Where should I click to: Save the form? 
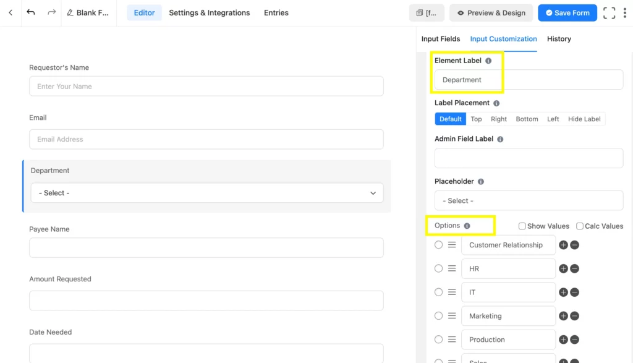pyautogui.click(x=567, y=12)
